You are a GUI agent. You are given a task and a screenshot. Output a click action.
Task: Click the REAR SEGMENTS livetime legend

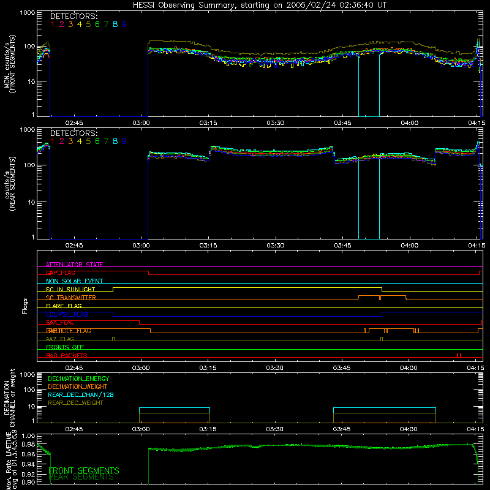pos(81,477)
